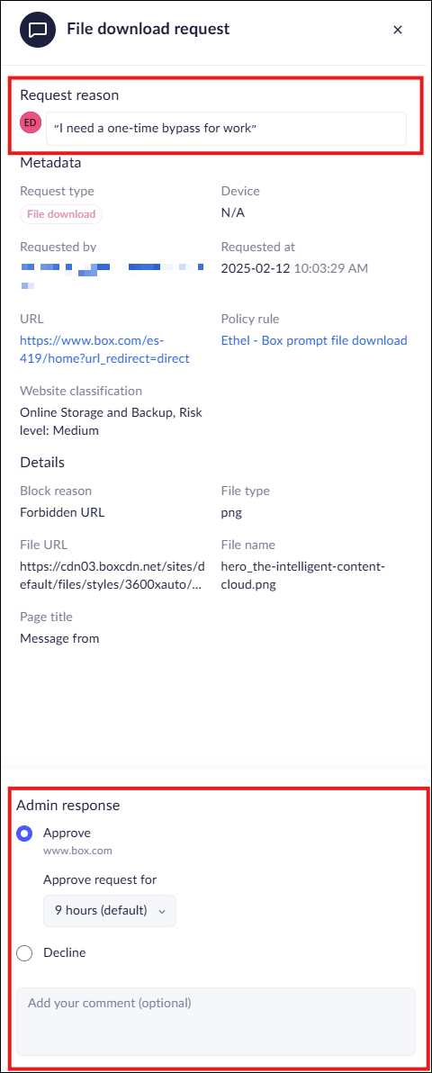The height and width of the screenshot is (1073, 432).
Task: Click the Approve label text
Action: pos(67,833)
